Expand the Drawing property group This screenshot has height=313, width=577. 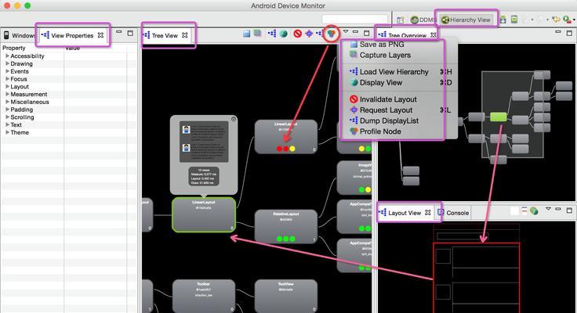point(7,63)
